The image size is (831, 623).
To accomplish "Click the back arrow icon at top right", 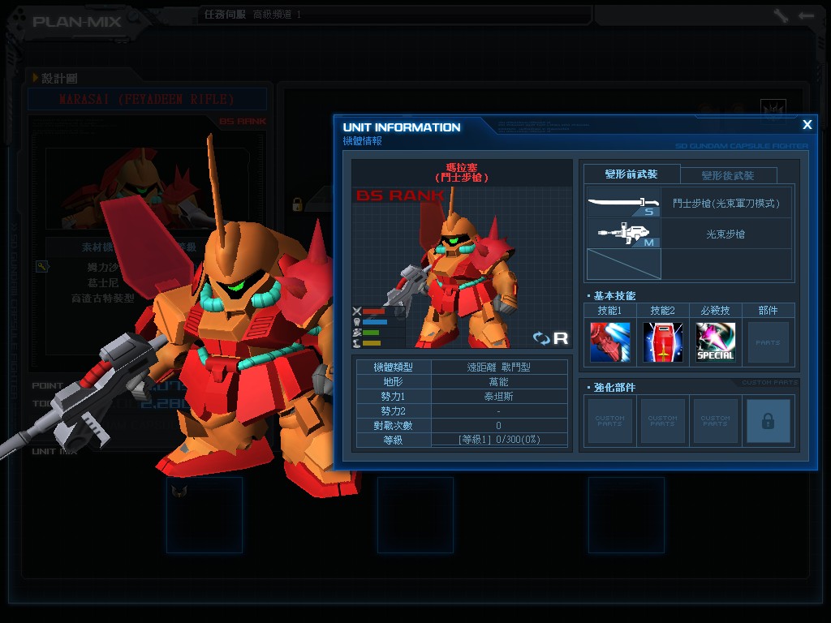I will [x=806, y=15].
